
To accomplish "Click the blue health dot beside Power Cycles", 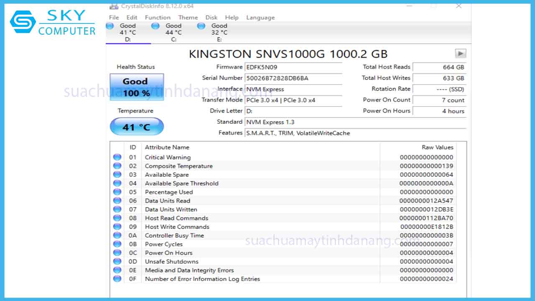I will 117,244.
